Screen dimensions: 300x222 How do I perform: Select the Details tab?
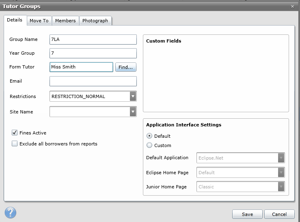(15, 20)
